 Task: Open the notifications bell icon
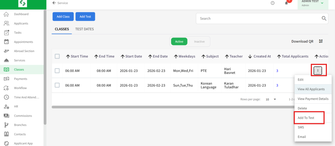point(287,3)
